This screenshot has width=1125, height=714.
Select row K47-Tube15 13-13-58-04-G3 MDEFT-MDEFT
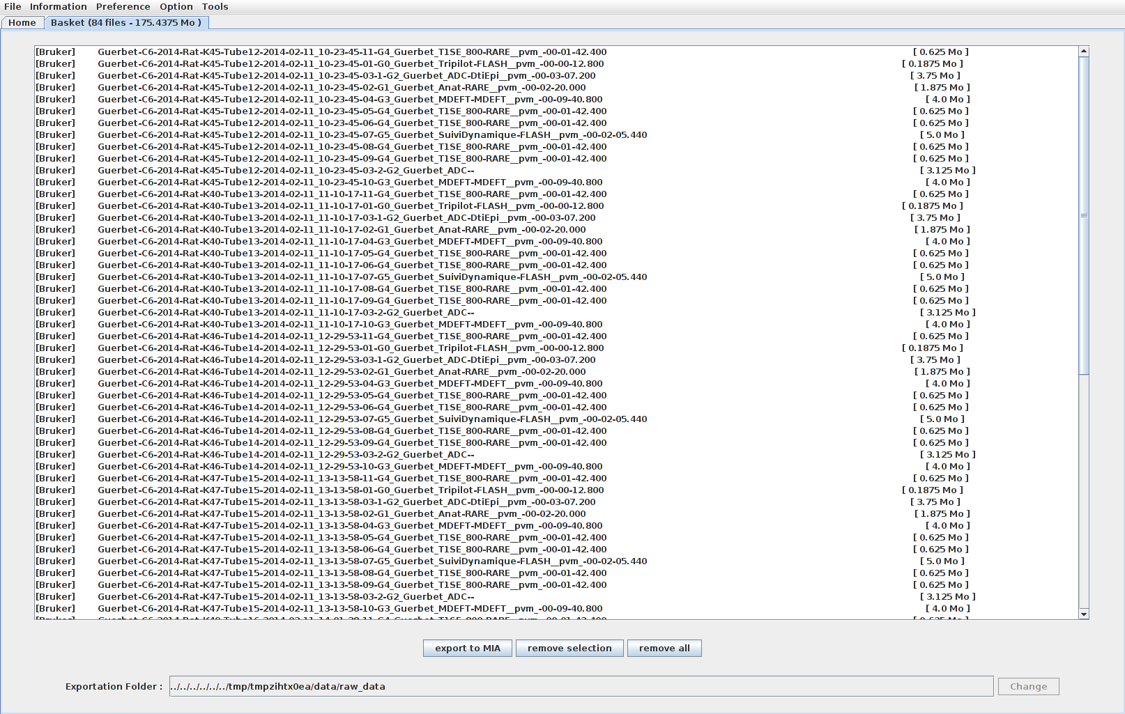point(556,525)
